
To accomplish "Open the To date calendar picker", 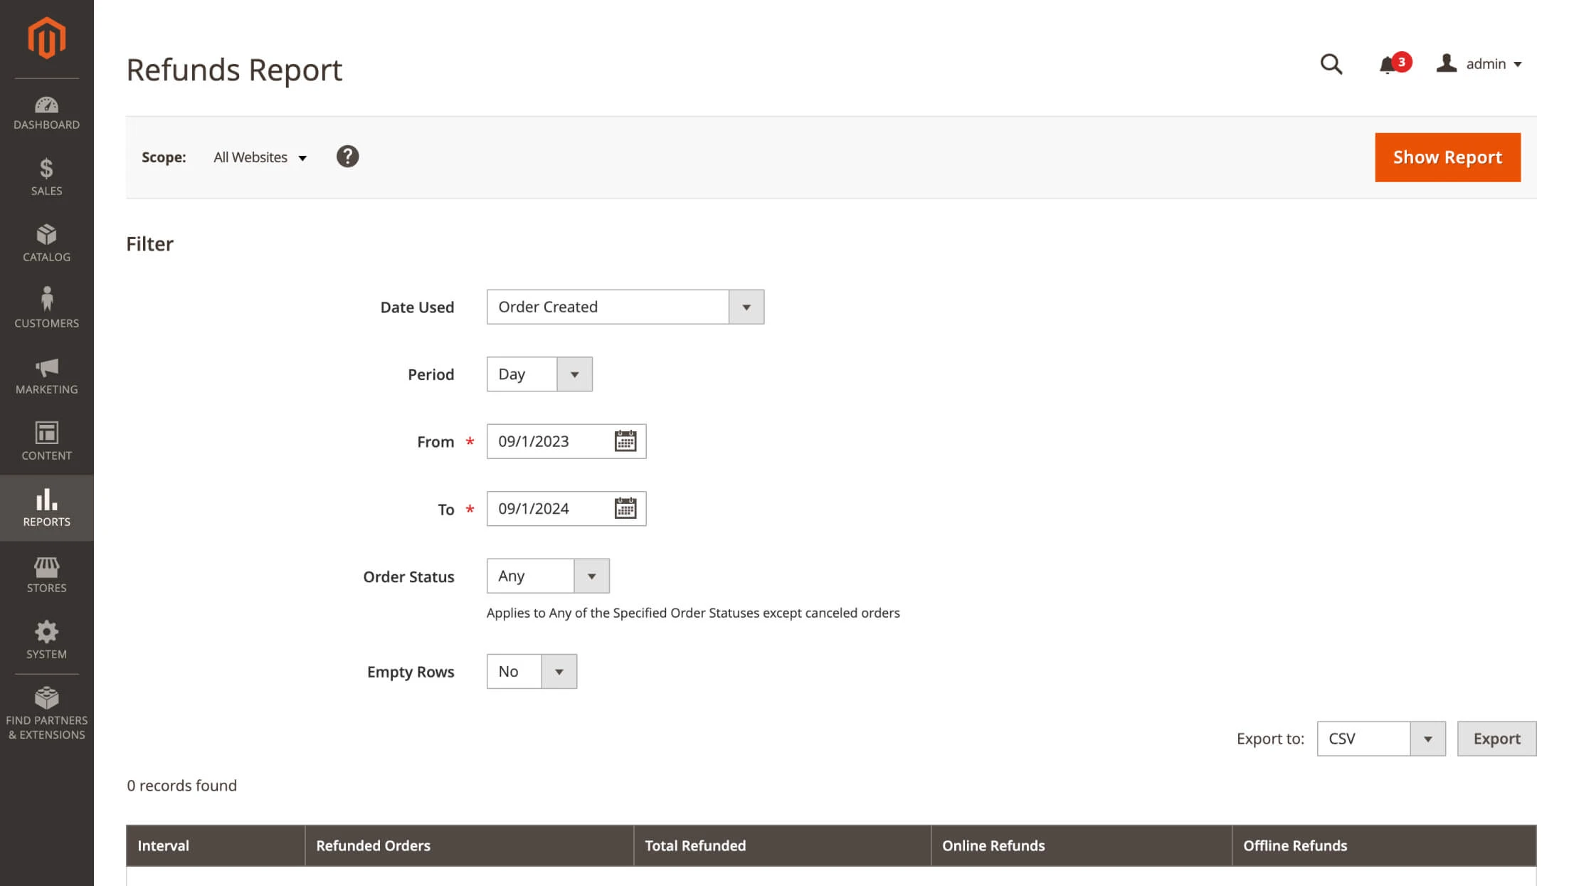I will click(x=625, y=509).
